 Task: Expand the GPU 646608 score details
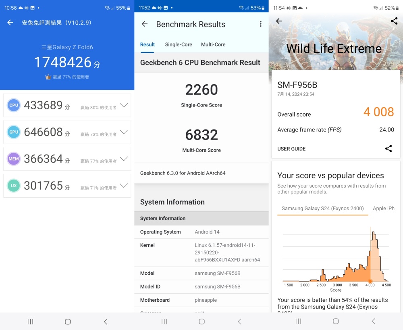[124, 132]
